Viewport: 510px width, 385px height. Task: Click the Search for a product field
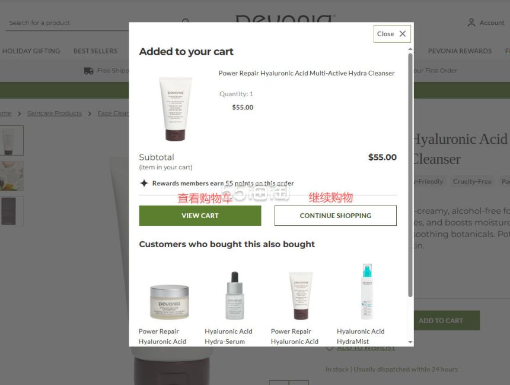click(66, 23)
